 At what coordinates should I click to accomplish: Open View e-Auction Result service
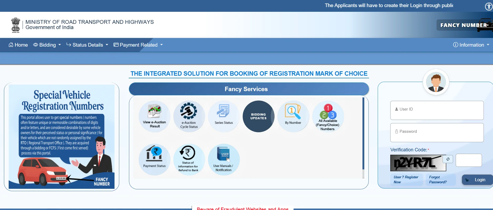coord(154,116)
